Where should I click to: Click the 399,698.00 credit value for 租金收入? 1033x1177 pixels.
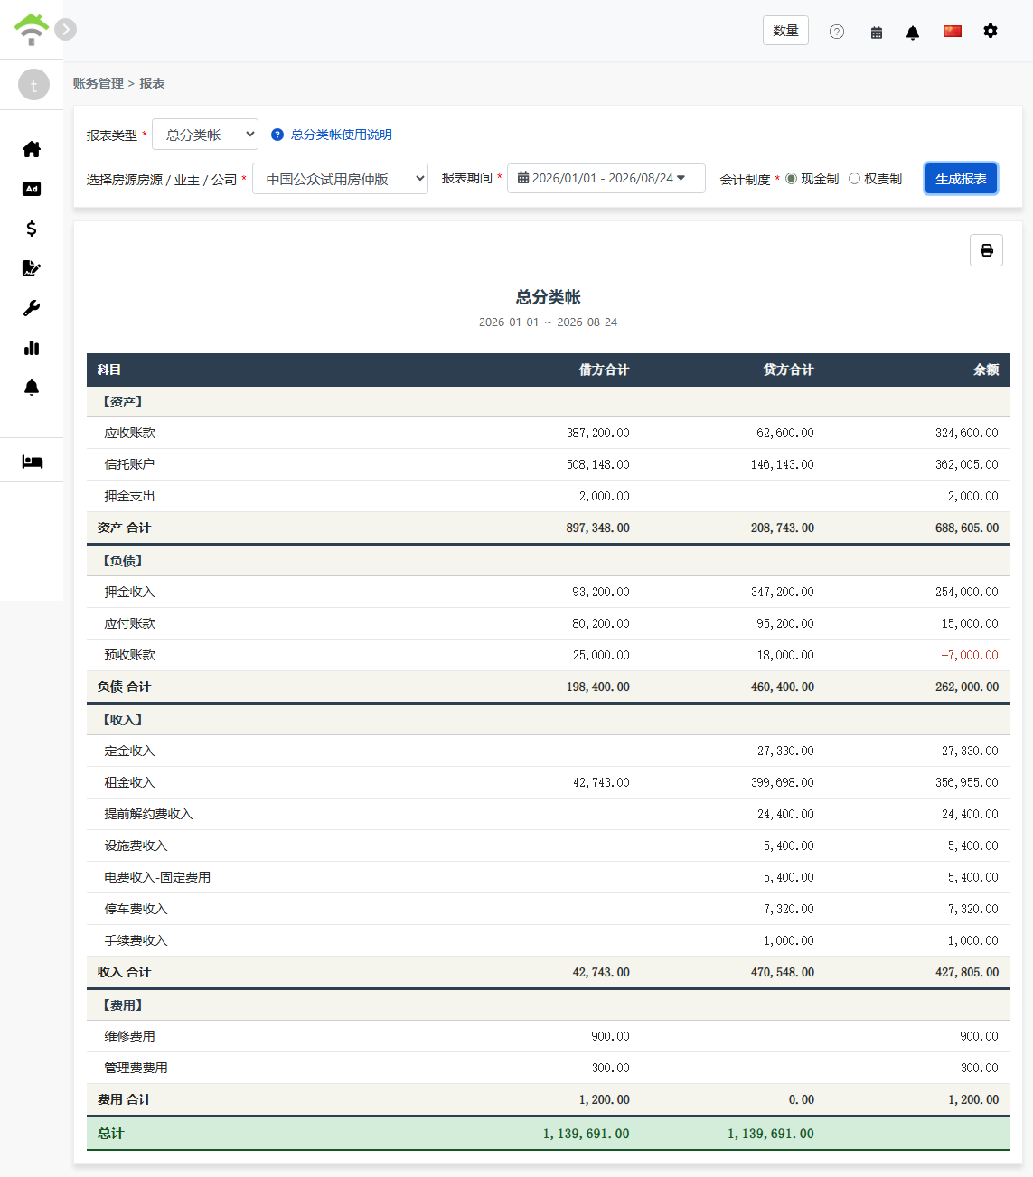coord(783,782)
